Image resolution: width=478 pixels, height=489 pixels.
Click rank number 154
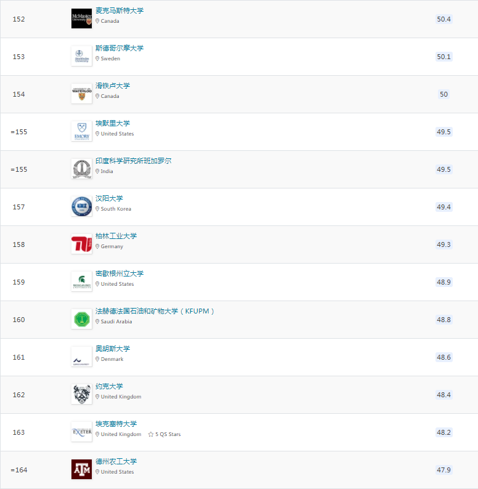click(18, 94)
